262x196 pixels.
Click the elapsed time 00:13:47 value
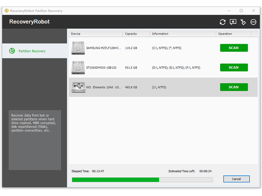(x=98, y=171)
